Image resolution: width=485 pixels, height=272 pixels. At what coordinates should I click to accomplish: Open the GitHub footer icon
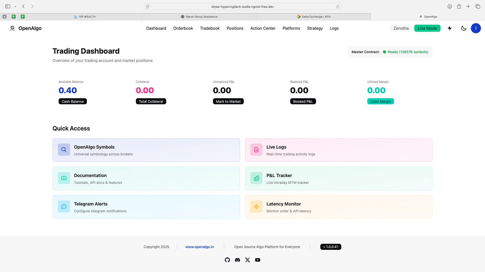227,260
